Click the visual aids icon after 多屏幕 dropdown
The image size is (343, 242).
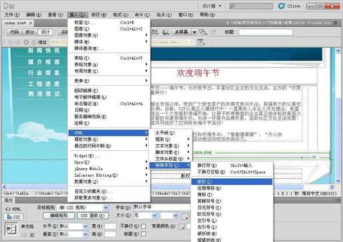tap(203, 32)
